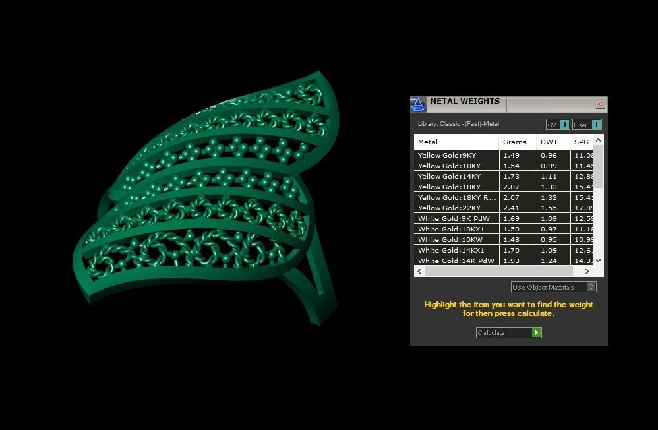Viewport: 658px width, 430px height.
Task: Click the 1.49 grams cell
Action: pyautogui.click(x=518, y=155)
